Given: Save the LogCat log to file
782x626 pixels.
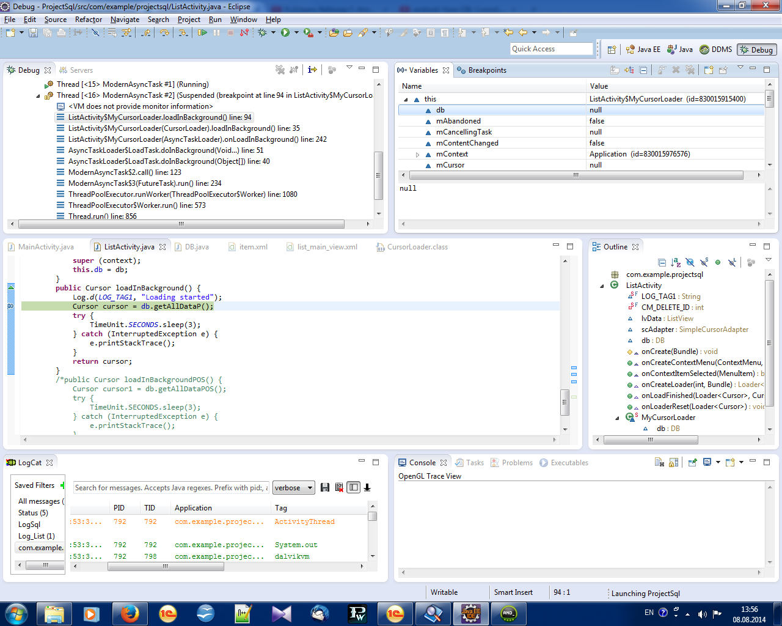Looking at the screenshot, I should pos(325,487).
